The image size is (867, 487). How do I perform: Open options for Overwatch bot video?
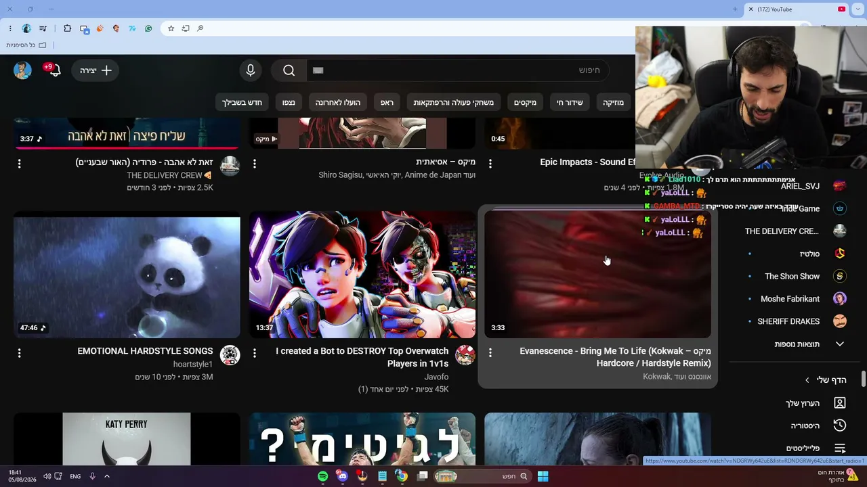(x=255, y=353)
